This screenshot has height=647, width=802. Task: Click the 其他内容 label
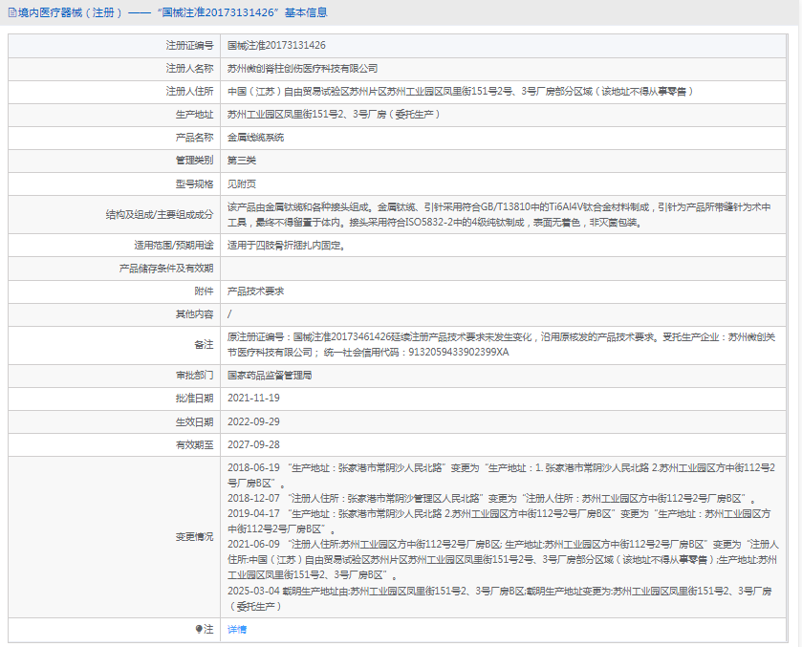(194, 314)
